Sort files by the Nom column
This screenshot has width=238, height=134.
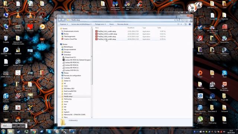click(x=97, y=28)
